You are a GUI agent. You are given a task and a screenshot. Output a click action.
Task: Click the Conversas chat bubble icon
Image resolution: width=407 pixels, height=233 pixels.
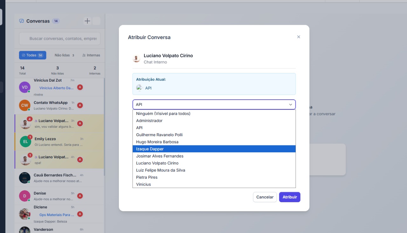[x=22, y=21]
